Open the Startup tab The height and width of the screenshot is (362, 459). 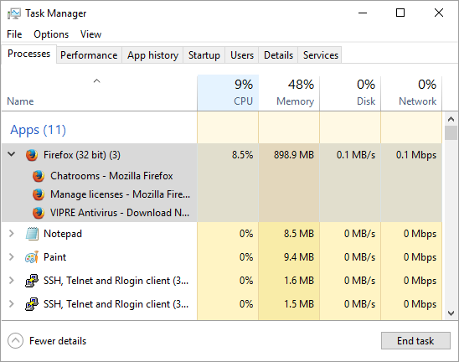pos(204,55)
